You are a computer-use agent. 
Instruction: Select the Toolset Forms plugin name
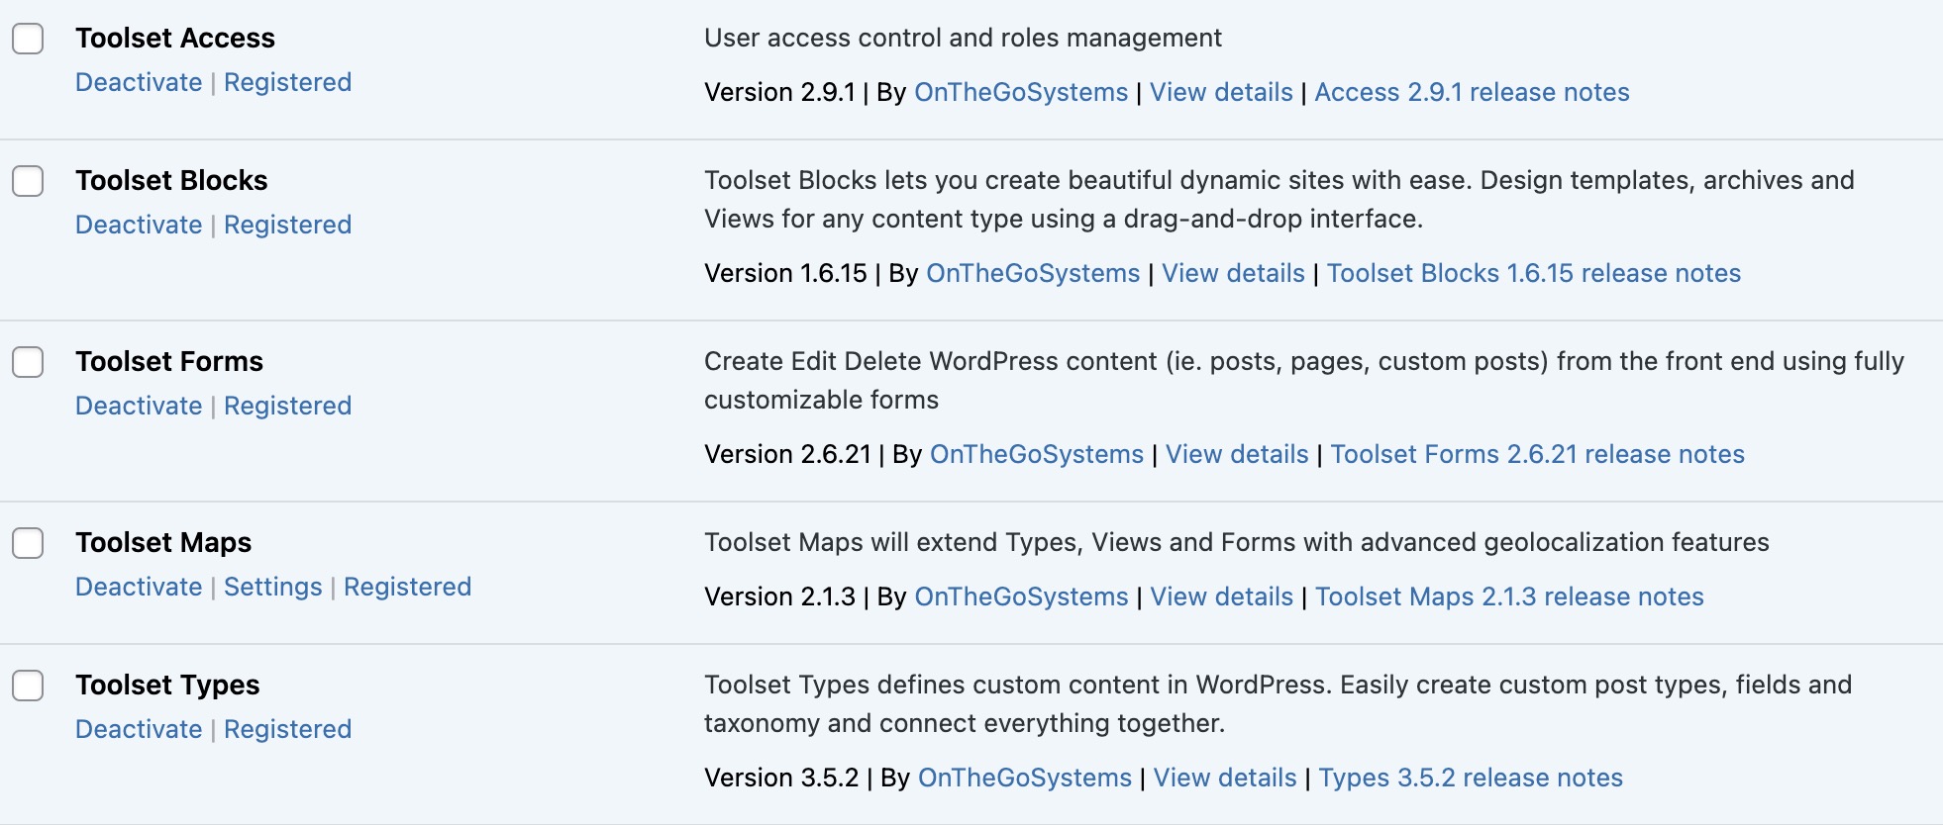tap(169, 361)
